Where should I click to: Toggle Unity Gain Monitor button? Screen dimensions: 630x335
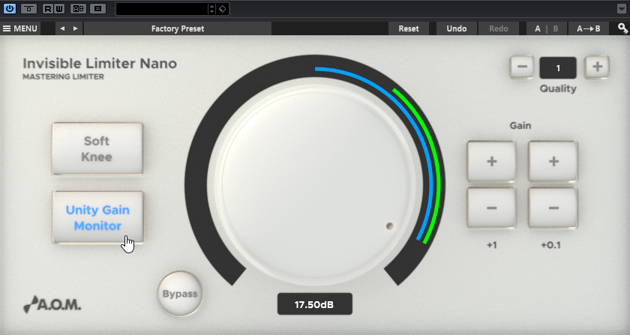pyautogui.click(x=97, y=217)
